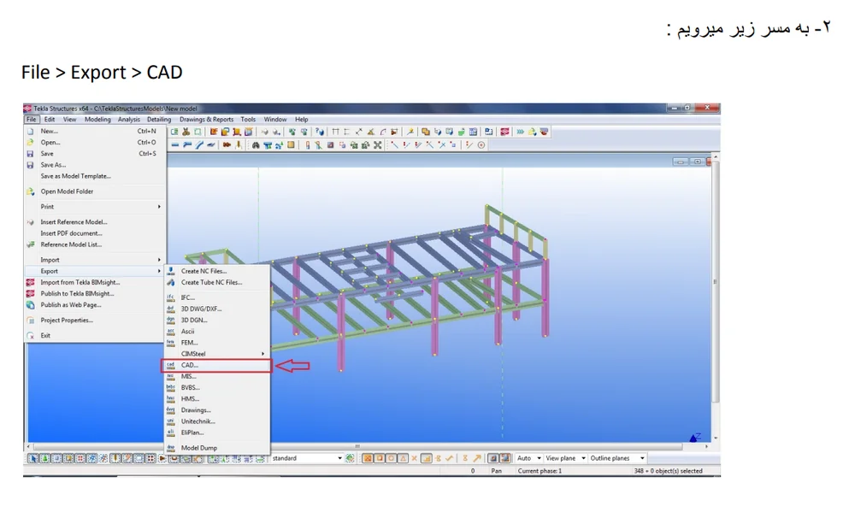Toggle the circle-shaped snap switch
The width and height of the screenshot is (855, 506).
(x=391, y=458)
